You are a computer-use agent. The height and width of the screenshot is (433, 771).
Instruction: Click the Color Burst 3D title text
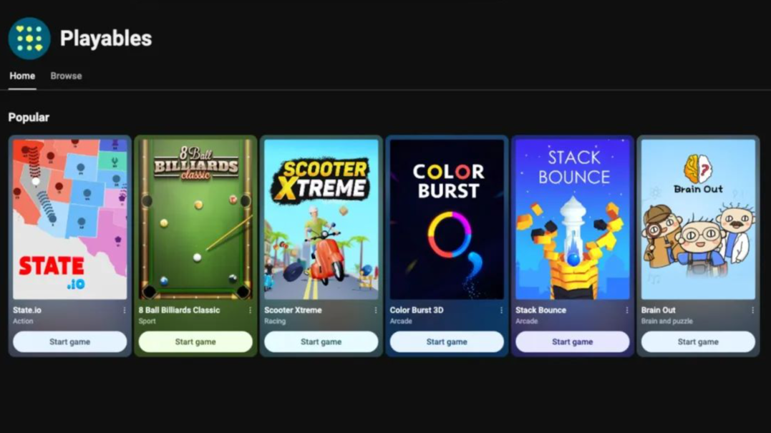417,310
